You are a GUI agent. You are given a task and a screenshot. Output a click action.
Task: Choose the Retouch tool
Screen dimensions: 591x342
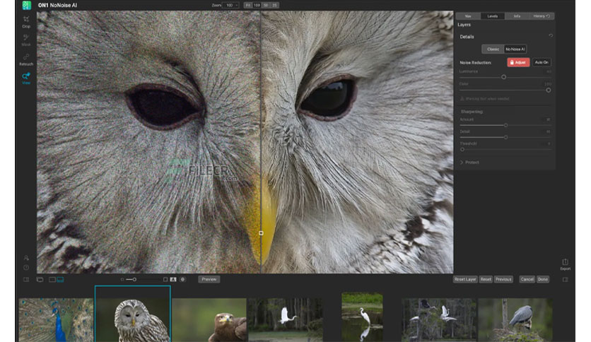pos(26,59)
